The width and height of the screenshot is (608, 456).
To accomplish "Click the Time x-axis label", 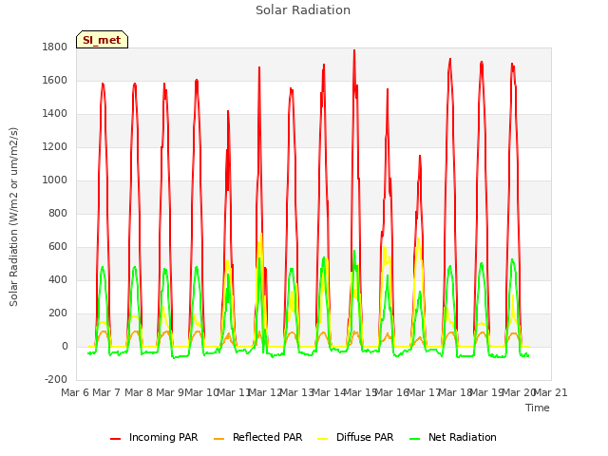I will pyautogui.click(x=538, y=408).
